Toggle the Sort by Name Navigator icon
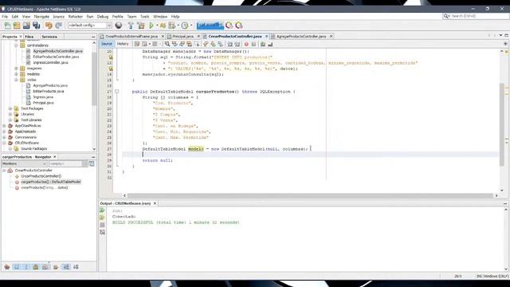The image size is (510, 287). [x=66, y=267]
